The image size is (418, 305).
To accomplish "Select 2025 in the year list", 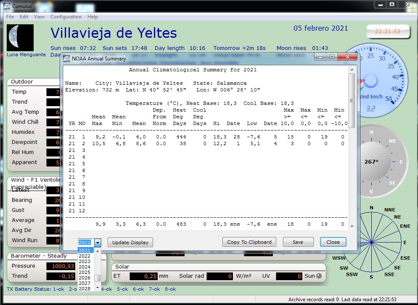I will 86,272.
